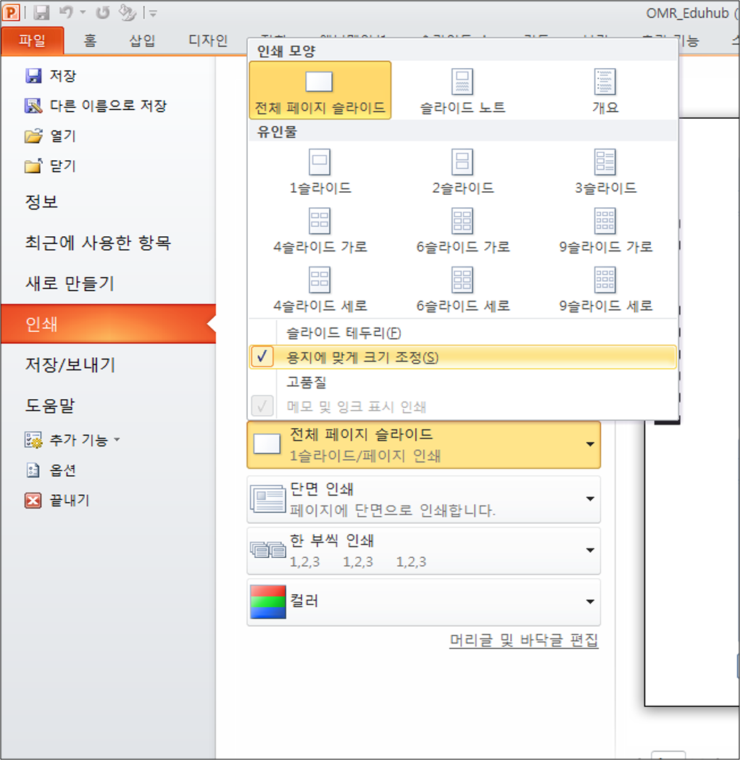Image resolution: width=740 pixels, height=760 pixels.
Task: Open 최근에 사용한 항목 section
Action: 98,243
